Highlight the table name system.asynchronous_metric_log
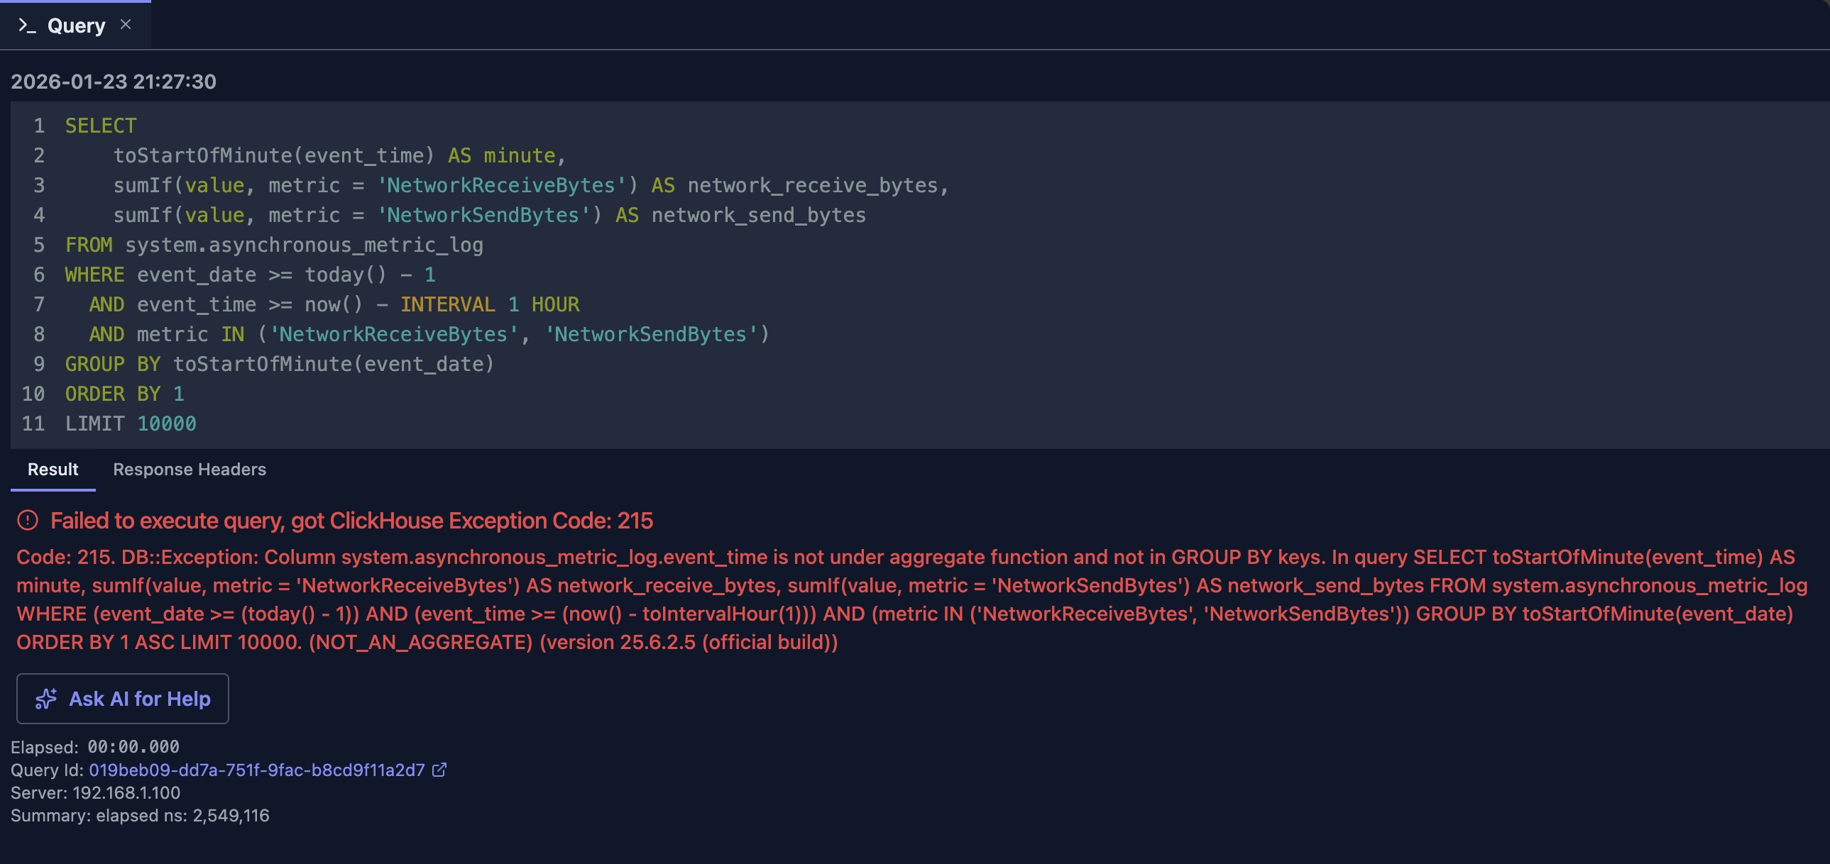 click(304, 244)
